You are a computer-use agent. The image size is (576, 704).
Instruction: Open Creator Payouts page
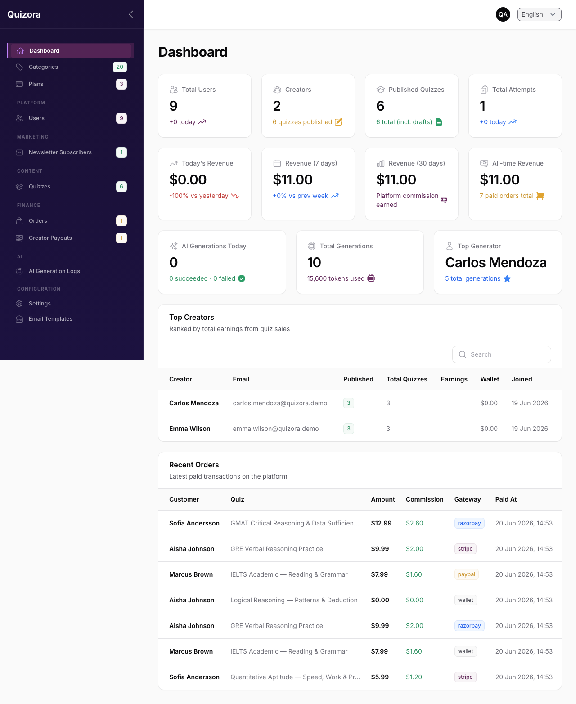71,238
